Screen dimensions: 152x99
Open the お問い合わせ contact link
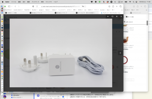(128, 22)
